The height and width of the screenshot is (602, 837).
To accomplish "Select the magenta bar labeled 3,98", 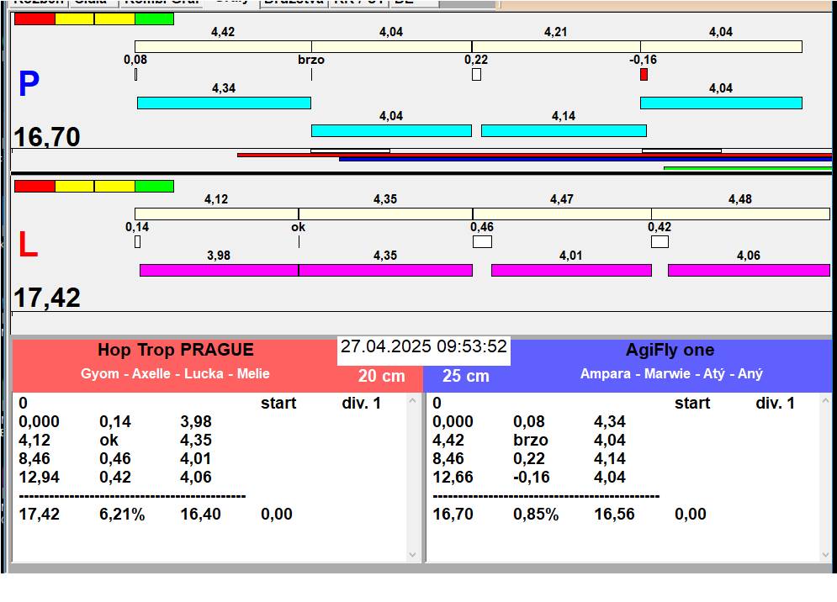I will coord(219,270).
